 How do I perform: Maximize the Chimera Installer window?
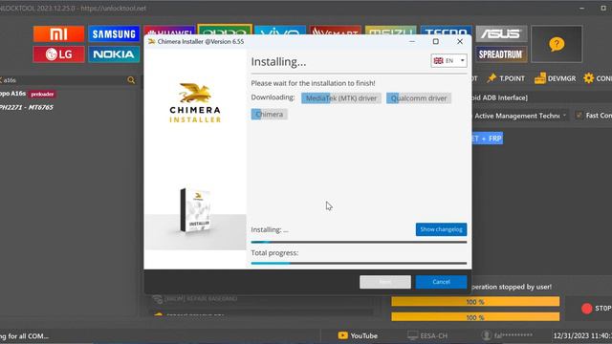436,41
